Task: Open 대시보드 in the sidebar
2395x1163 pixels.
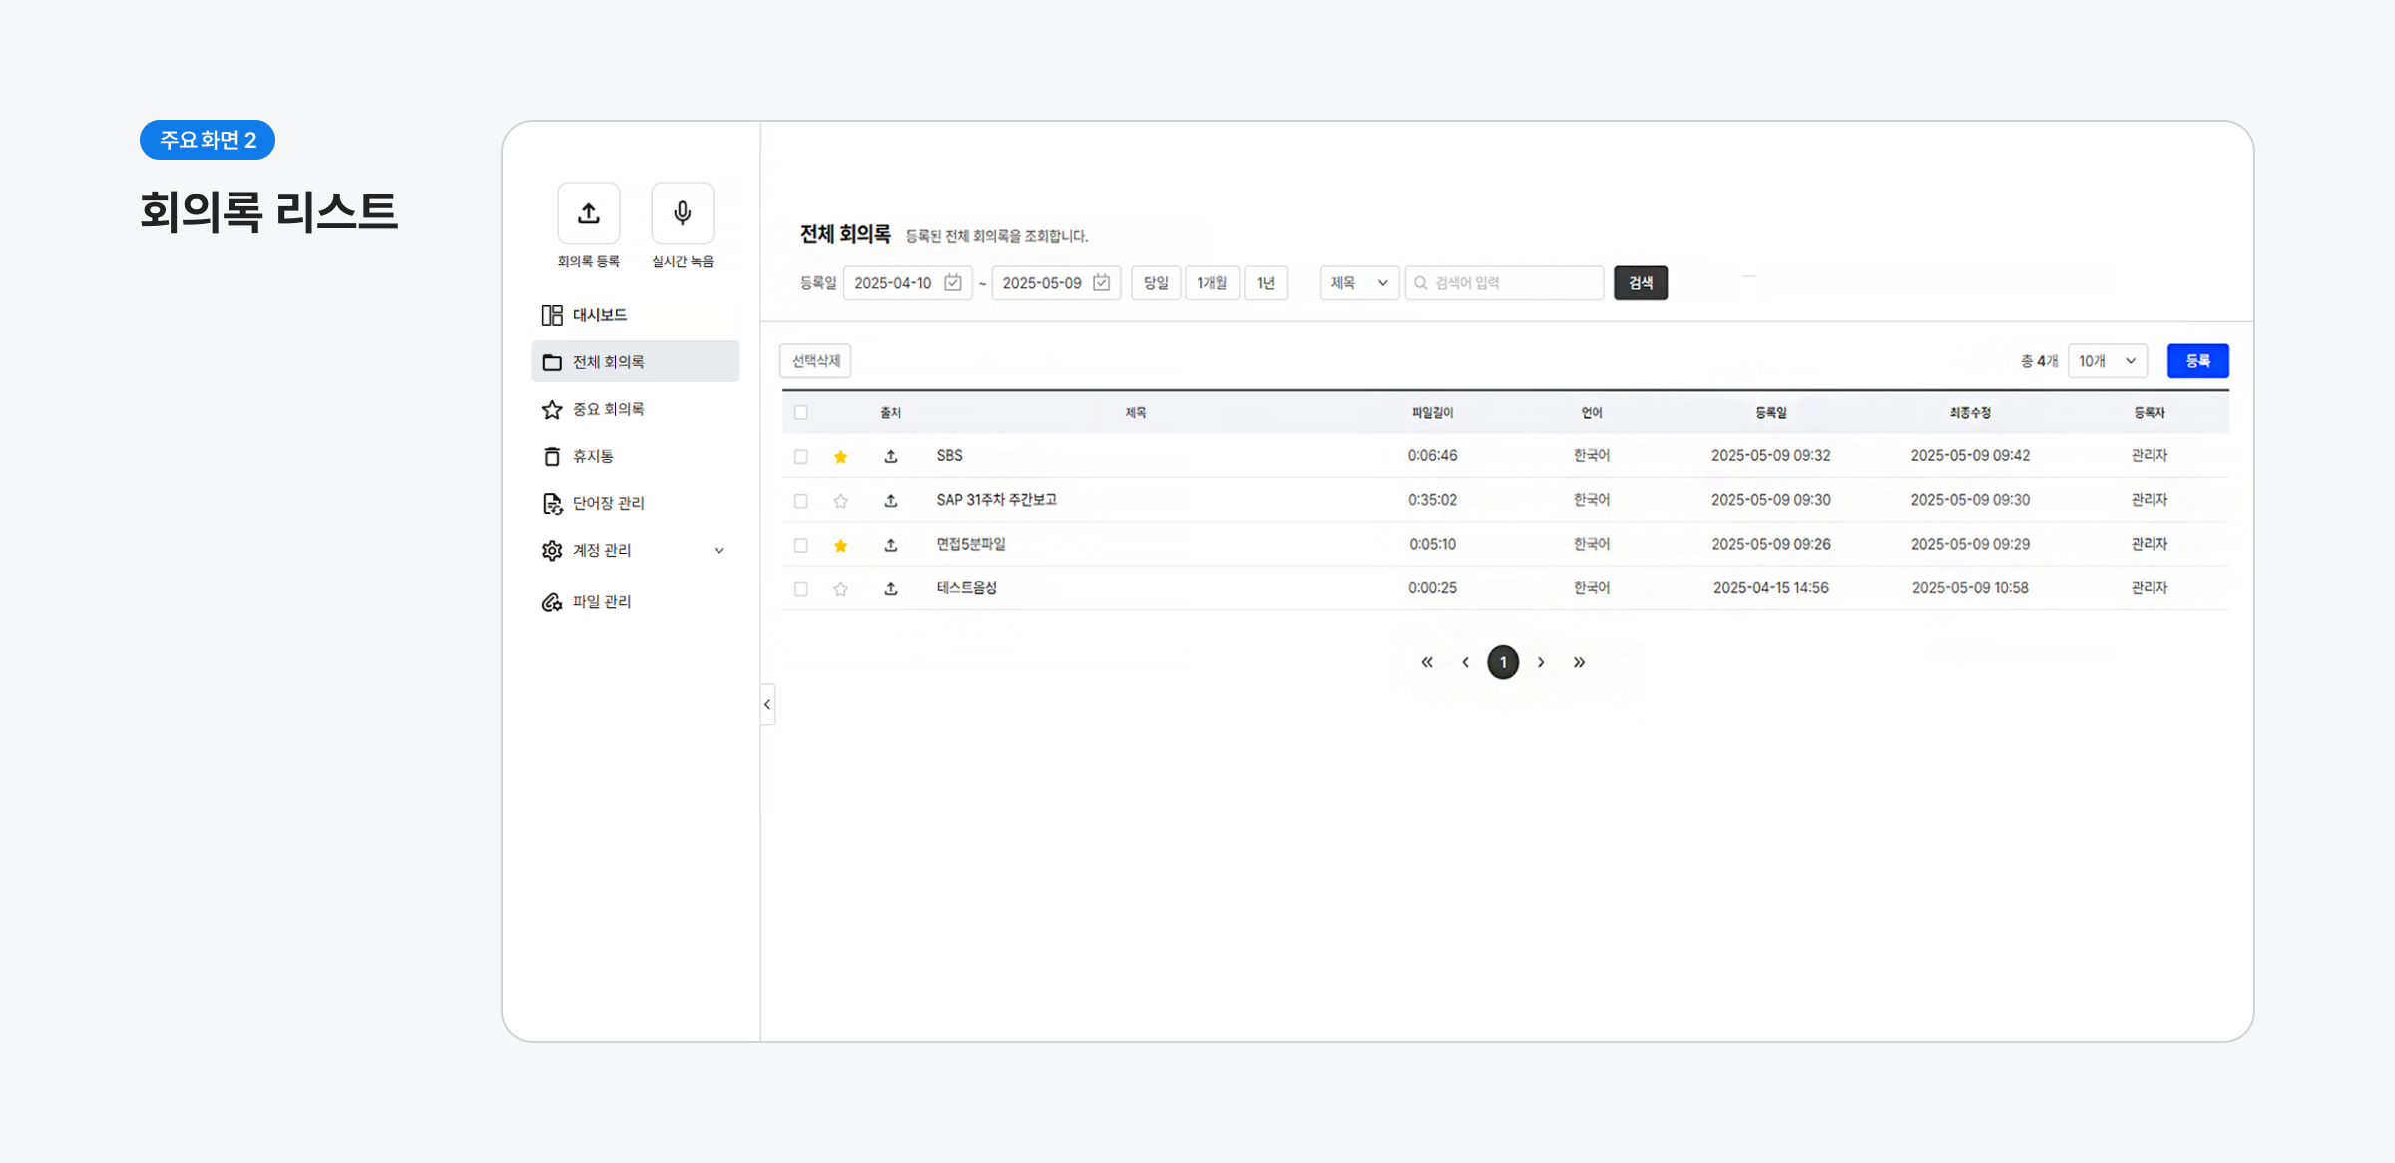Action: click(599, 315)
